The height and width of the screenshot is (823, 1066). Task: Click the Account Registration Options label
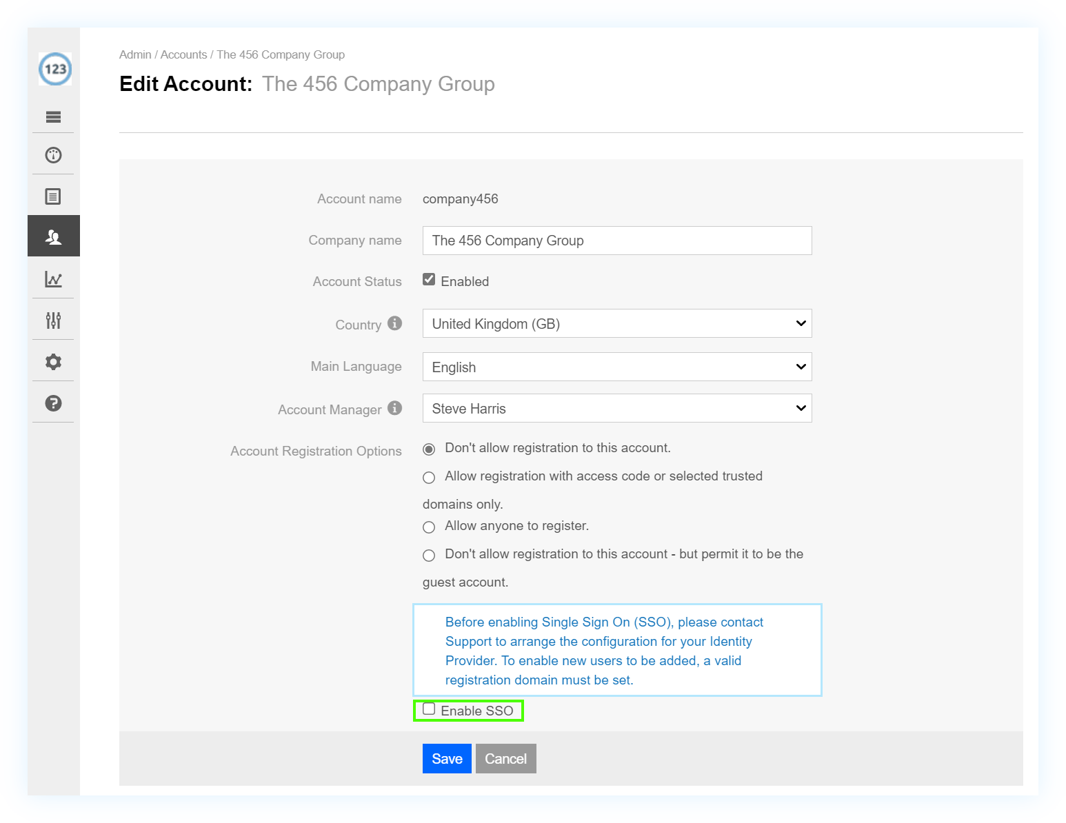[316, 451]
